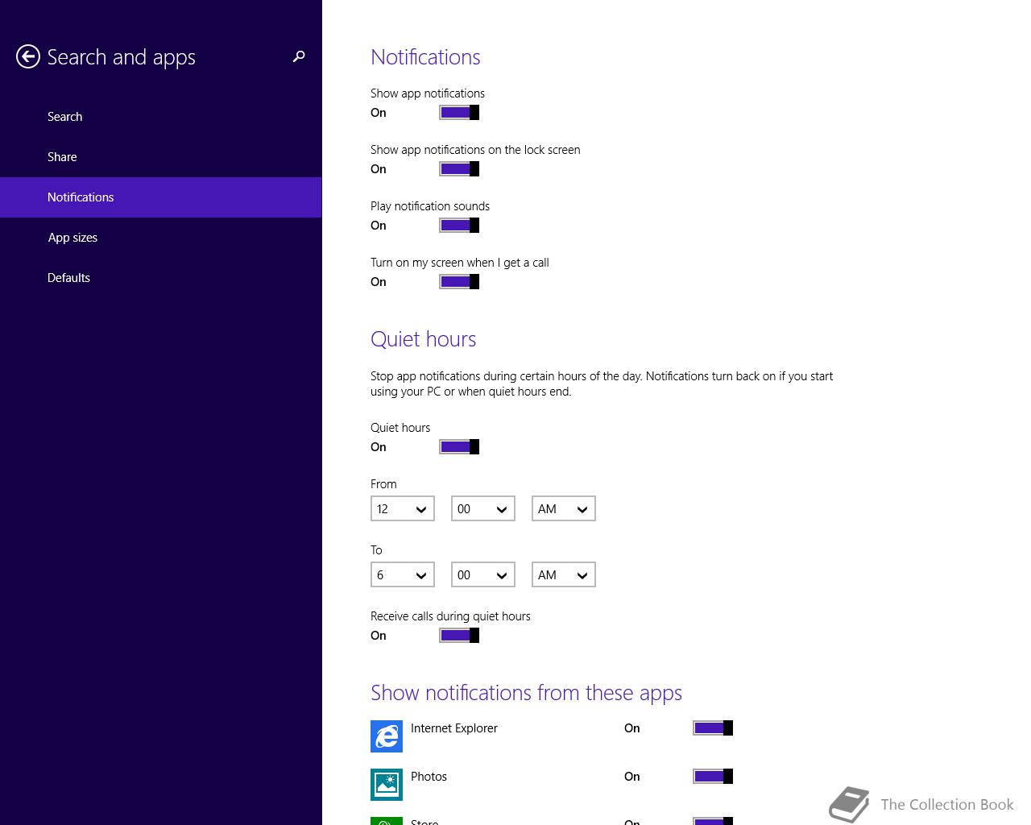Screen dimensions: 1031x825
Task: Expand the From minutes dropdown
Action: [x=483, y=509]
